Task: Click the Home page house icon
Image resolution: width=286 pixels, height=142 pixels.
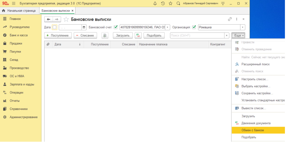Action: 3,11
